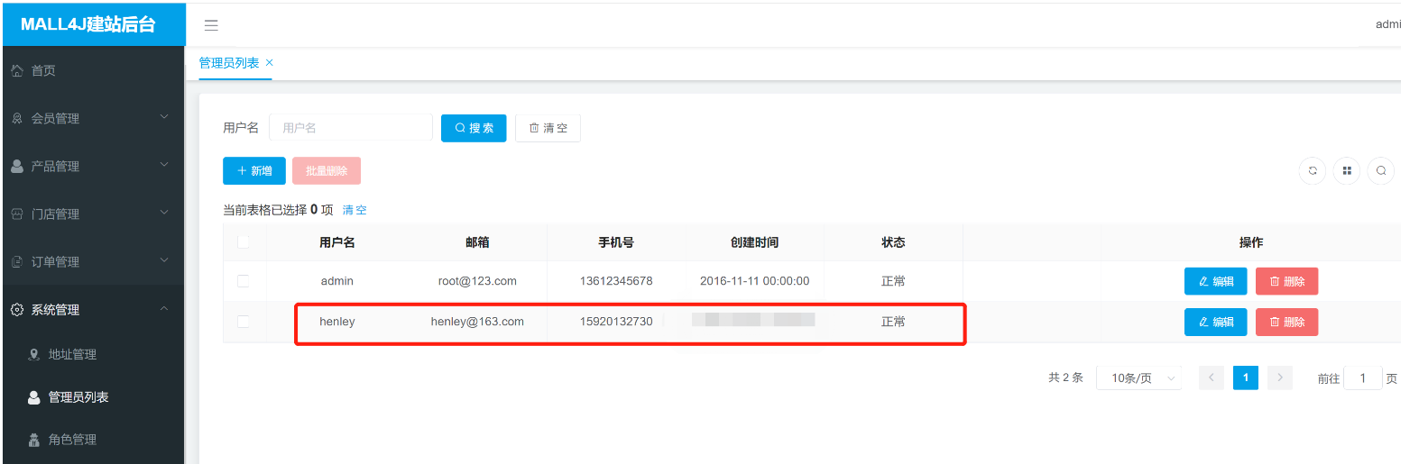Expand the 产品管理 menu chevron
This screenshot has width=1419, height=464.
pyautogui.click(x=164, y=165)
